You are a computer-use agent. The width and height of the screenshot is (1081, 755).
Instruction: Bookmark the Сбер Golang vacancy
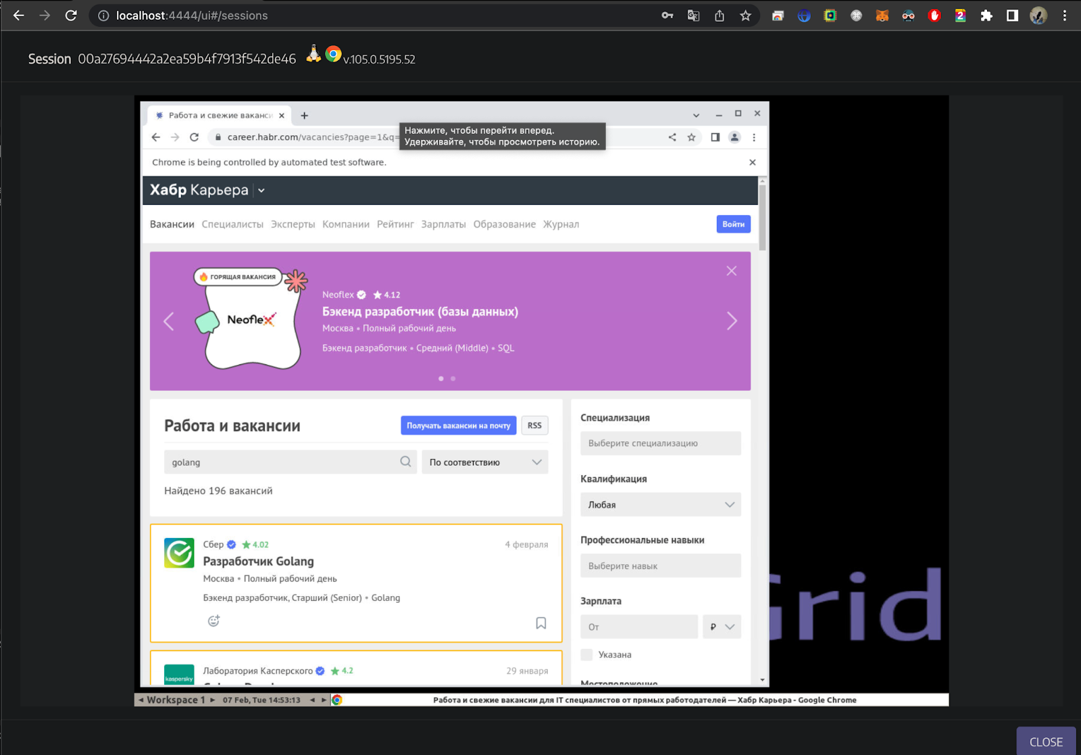pyautogui.click(x=540, y=623)
